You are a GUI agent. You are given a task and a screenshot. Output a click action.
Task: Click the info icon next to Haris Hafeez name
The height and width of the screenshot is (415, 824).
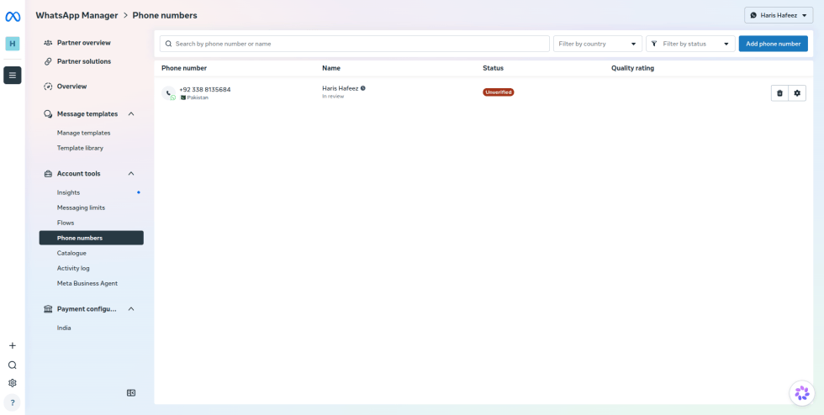(x=363, y=88)
